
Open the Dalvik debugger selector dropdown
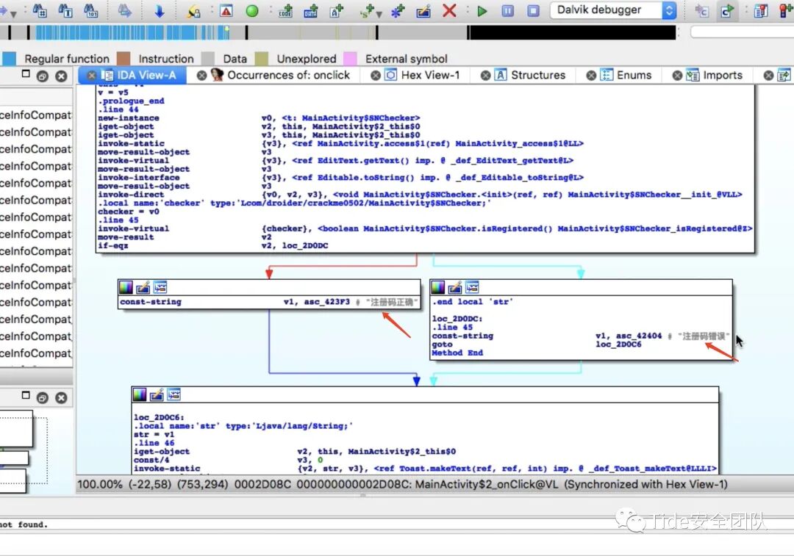coord(614,10)
